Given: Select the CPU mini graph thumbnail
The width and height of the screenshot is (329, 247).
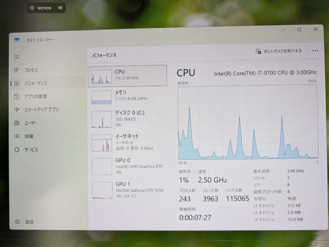Looking at the screenshot, I should click(x=101, y=76).
